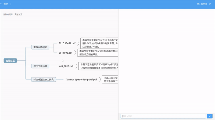Screen dimensions: 215x120
Task: Open the 2210.15451.pdf node
Action: click(67, 43)
